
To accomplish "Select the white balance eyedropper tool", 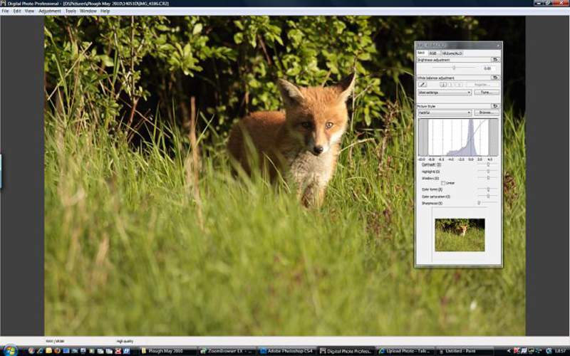I will pos(423,85).
